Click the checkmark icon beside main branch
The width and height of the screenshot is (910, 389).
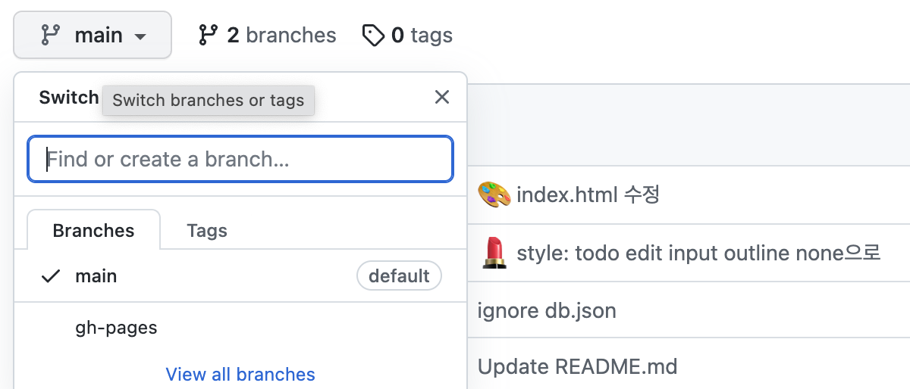pyautogui.click(x=50, y=276)
